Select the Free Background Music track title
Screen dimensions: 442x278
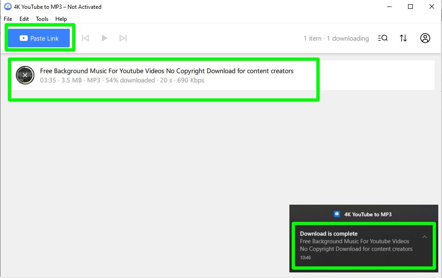point(167,71)
